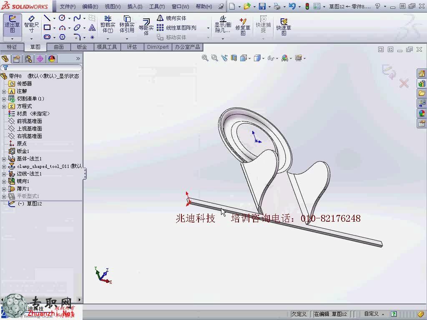The image size is (427, 320).
Task: Click Rapid Sketch (快速草图) button
Action: tap(284, 26)
